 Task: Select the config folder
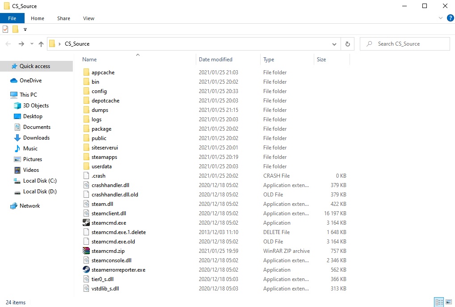pyautogui.click(x=99, y=91)
